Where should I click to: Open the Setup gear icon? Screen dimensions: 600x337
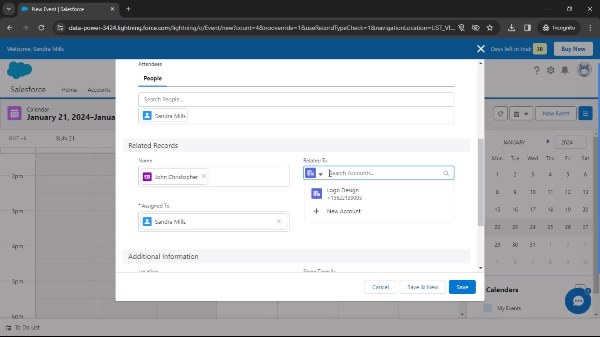(551, 70)
